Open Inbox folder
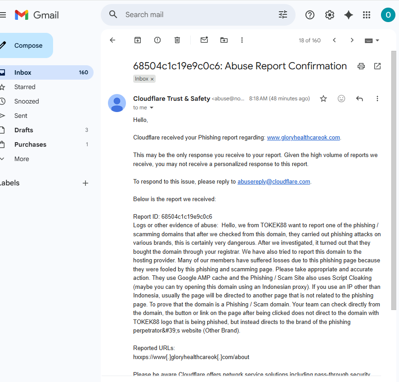 click(46, 72)
